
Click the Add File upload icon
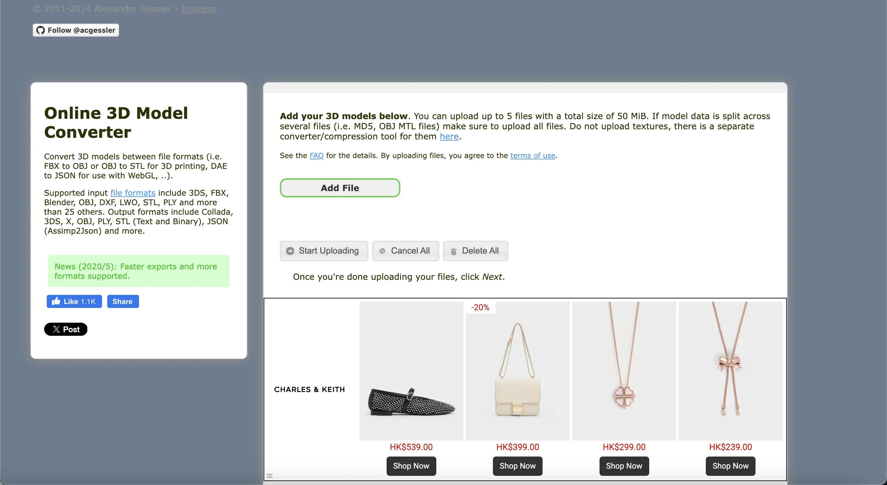[x=339, y=188]
